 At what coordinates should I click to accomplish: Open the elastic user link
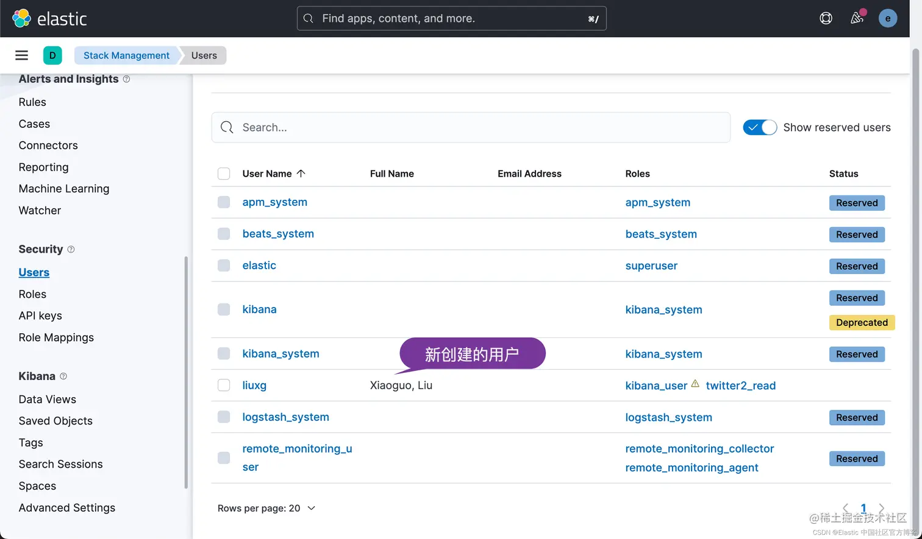[x=259, y=266]
